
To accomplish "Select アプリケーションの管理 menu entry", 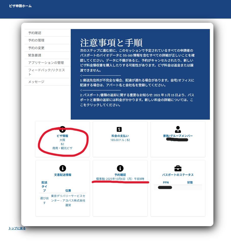I will point(46,63).
